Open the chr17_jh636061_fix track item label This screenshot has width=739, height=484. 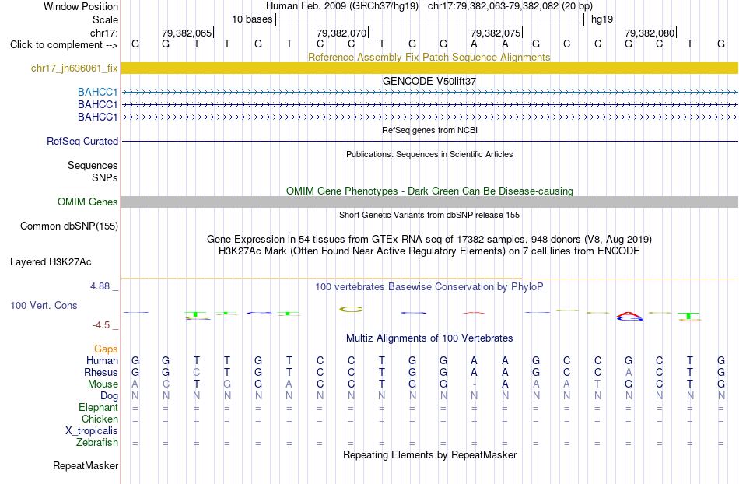pyautogui.click(x=74, y=68)
